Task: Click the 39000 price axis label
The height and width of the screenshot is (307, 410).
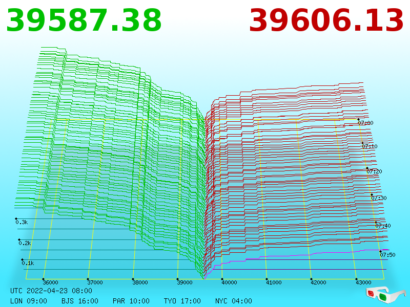Action: pyautogui.click(x=184, y=282)
